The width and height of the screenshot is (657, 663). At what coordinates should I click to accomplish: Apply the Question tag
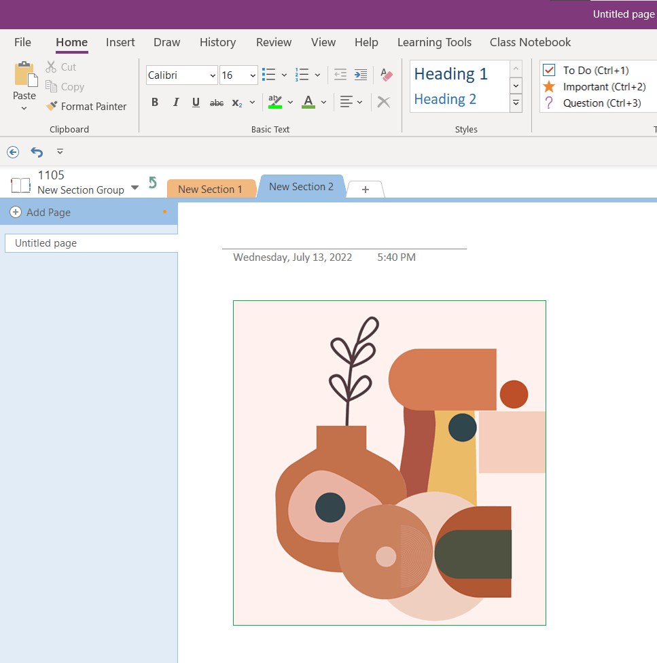point(550,103)
